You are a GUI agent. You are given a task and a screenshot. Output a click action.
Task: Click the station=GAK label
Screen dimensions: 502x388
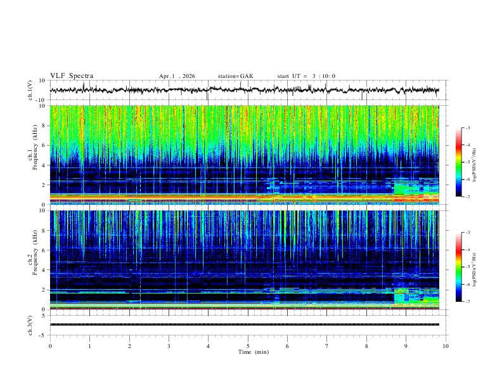click(x=235, y=76)
